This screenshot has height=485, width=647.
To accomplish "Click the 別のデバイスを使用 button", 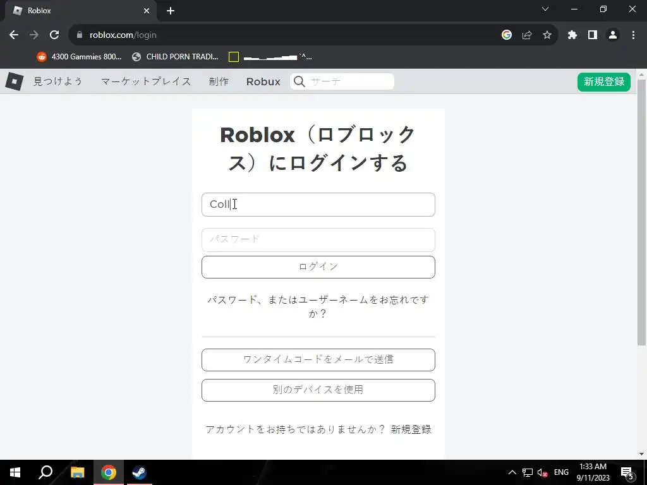I will 318,390.
